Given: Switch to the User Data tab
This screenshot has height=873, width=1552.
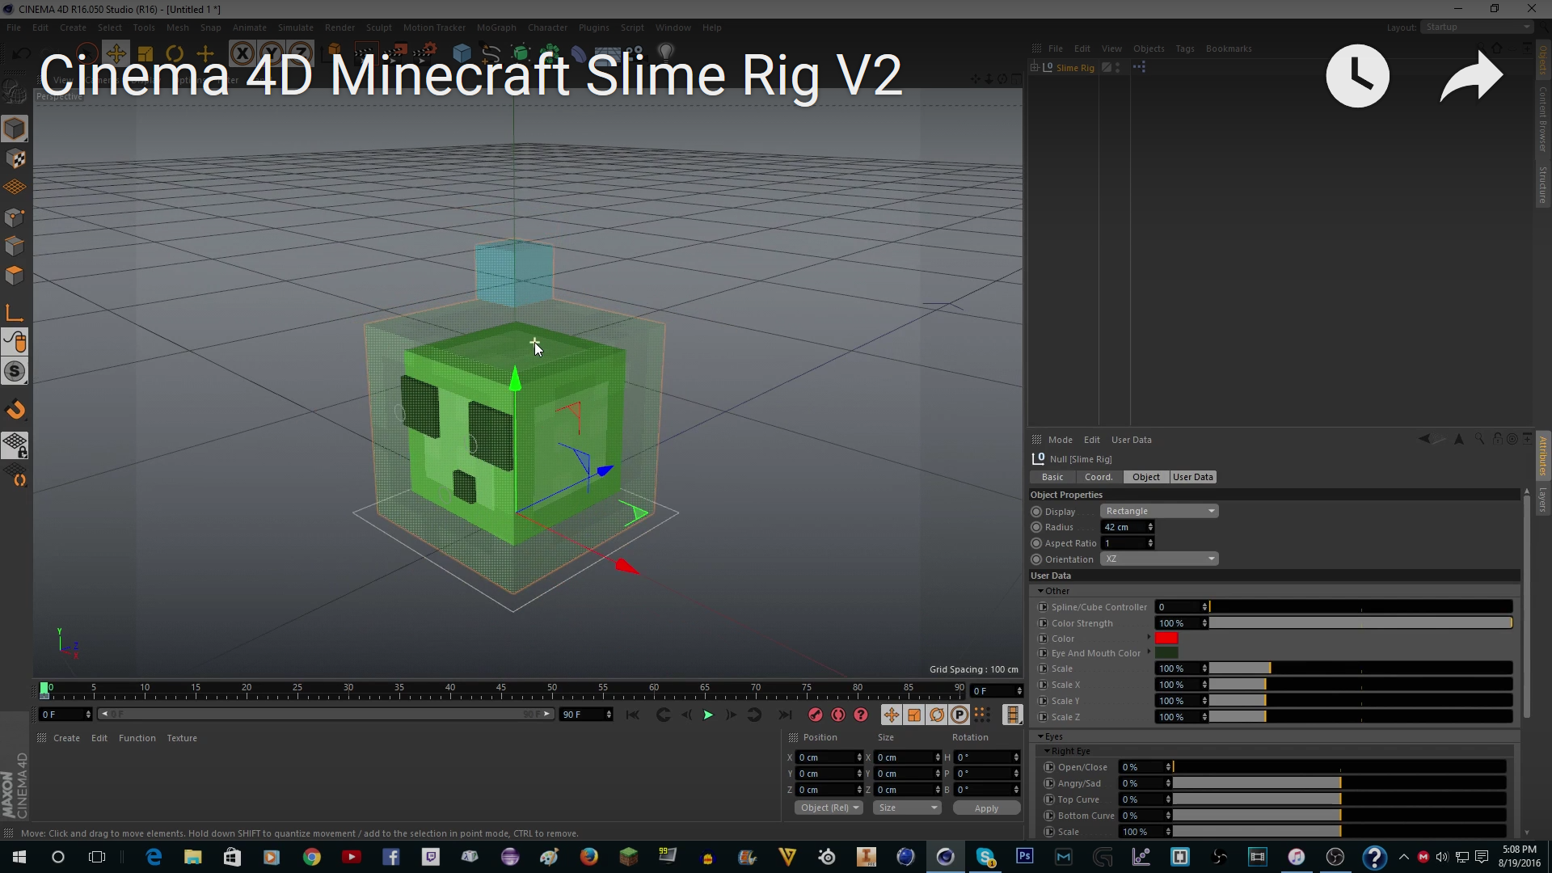Looking at the screenshot, I should pyautogui.click(x=1193, y=477).
